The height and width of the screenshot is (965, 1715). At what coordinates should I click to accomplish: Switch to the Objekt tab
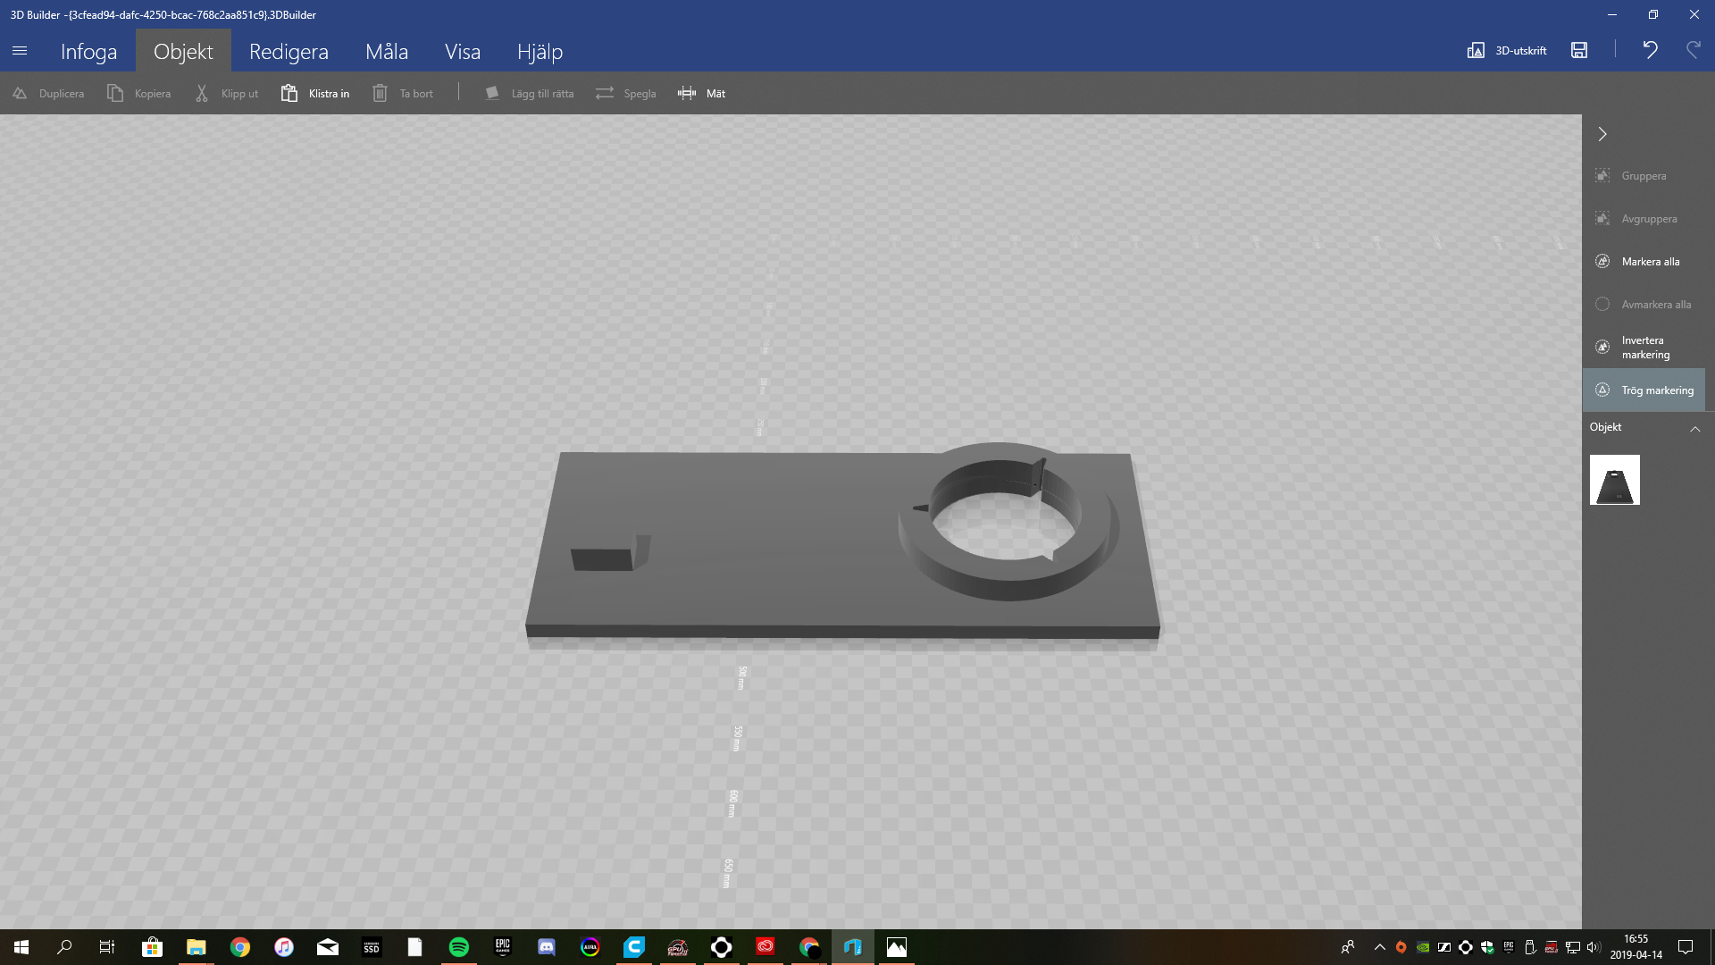pos(183,51)
